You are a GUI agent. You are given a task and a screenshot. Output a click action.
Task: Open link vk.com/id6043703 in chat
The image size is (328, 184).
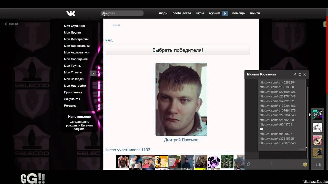point(276,124)
